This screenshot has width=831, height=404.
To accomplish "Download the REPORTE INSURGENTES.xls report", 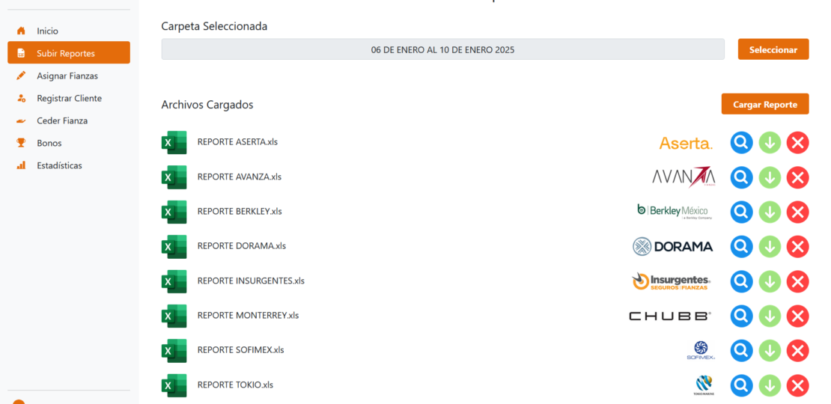I will tap(770, 281).
